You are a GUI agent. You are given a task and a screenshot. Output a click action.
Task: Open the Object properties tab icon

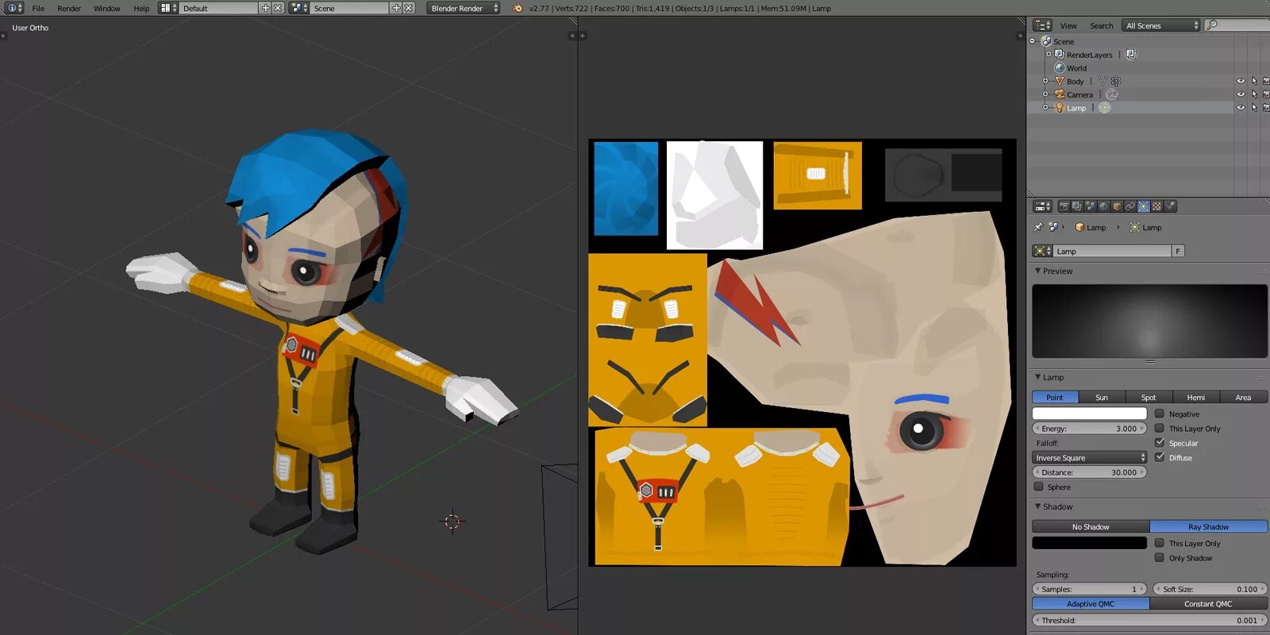point(1117,206)
